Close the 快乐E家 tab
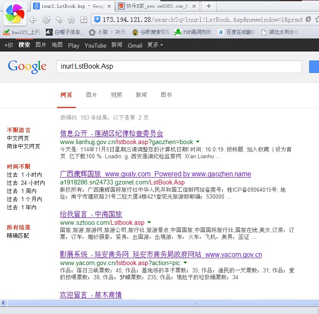319x314 pixels. [x=194, y=6]
